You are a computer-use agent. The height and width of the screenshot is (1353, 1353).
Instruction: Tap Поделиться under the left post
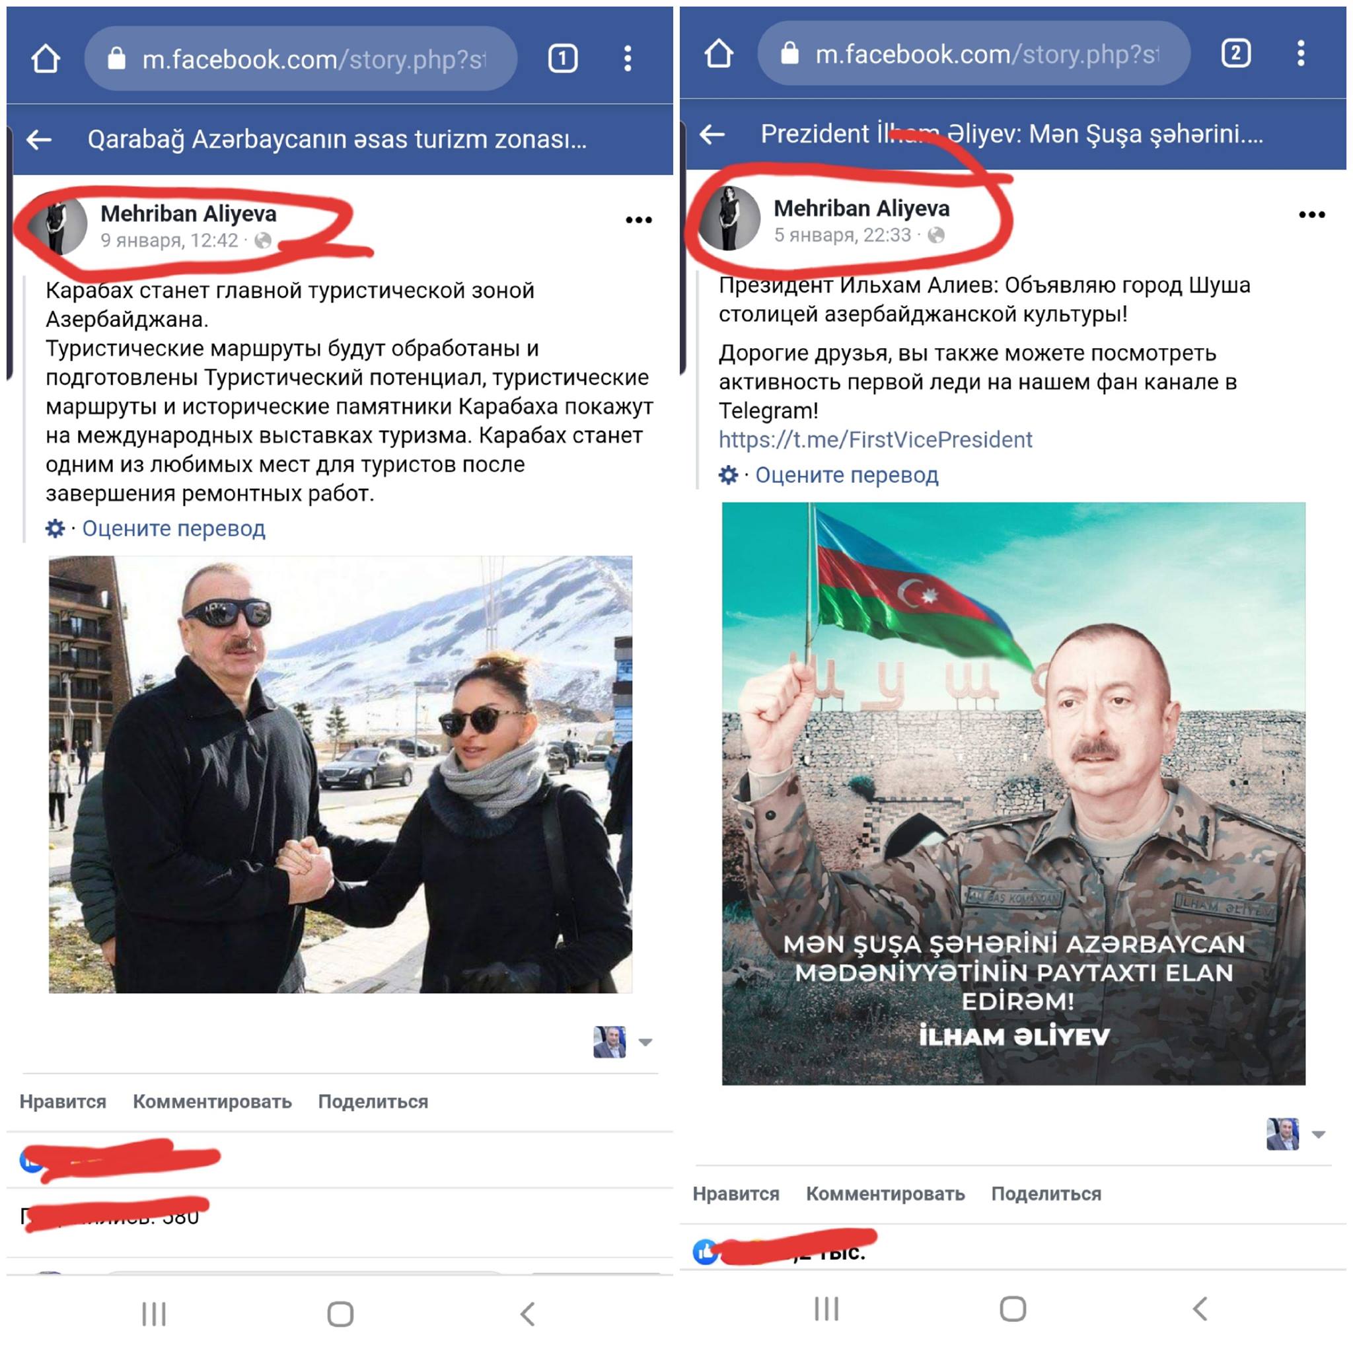pos(373,1101)
